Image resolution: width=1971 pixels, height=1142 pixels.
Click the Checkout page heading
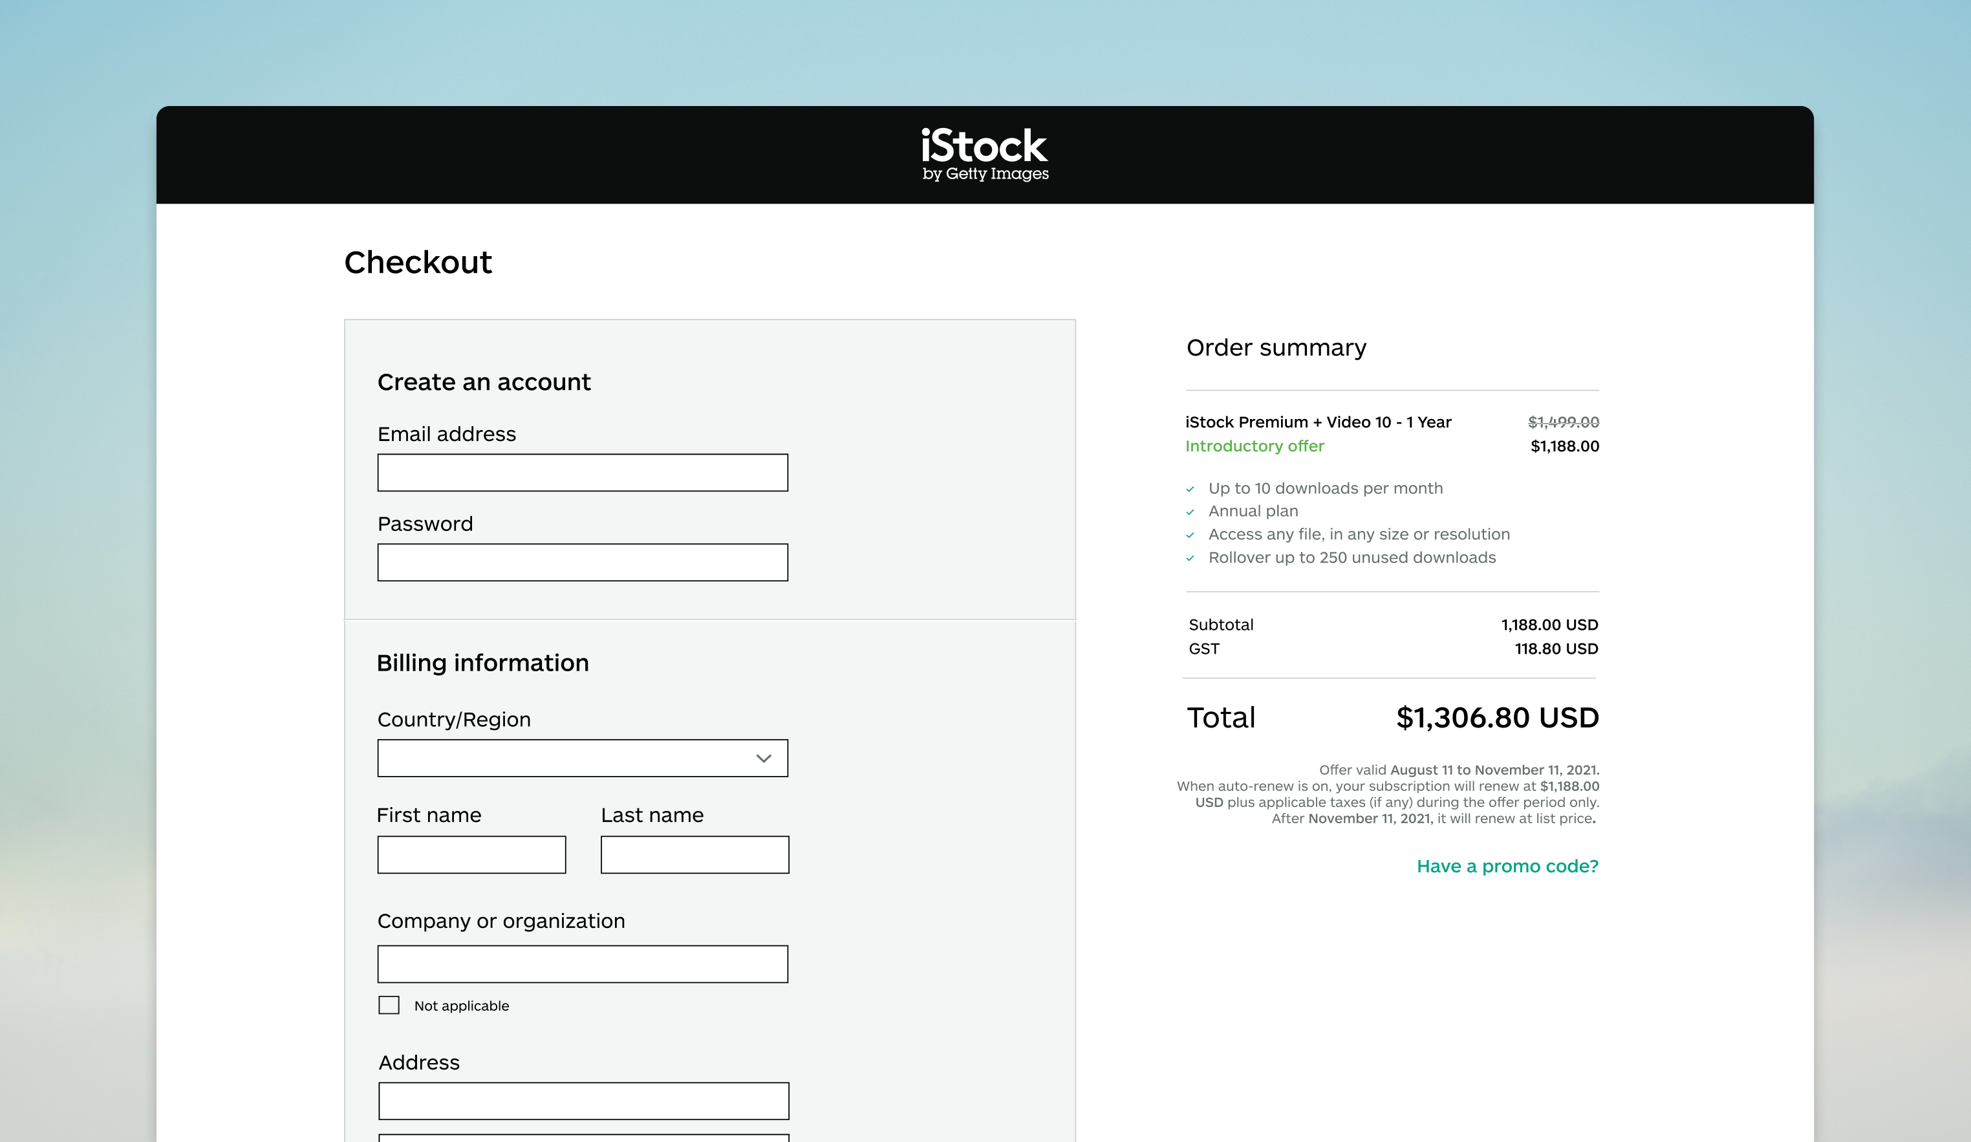click(418, 262)
